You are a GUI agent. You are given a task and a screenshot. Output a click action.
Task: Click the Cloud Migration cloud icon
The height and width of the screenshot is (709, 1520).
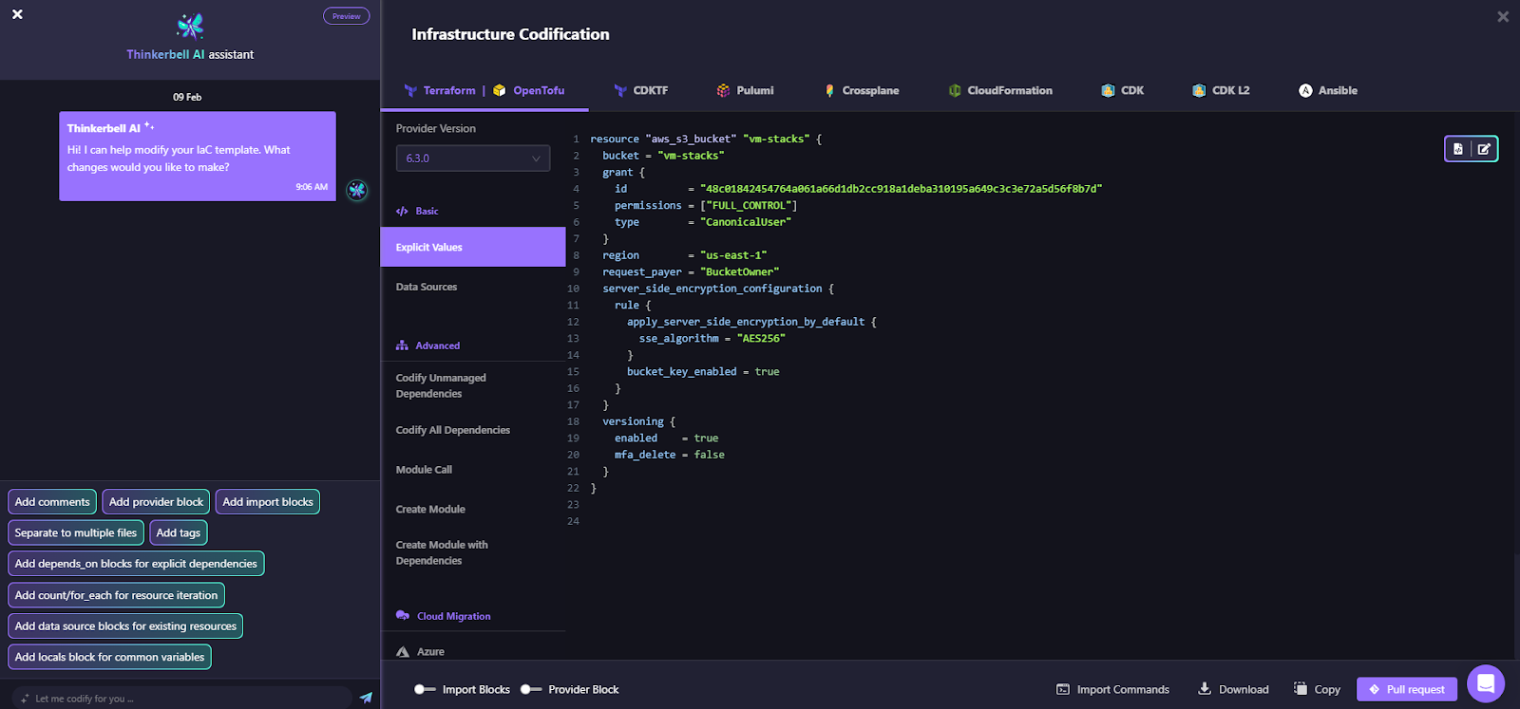pos(403,616)
